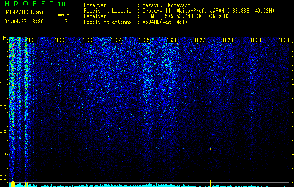Click the antenna value A504HB(yagi 4el)
This screenshot has width=294, height=187.
click(165, 22)
